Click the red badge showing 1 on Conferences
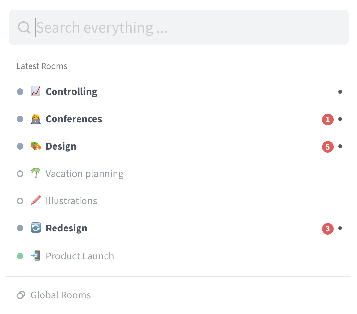The image size is (357, 314). click(x=328, y=119)
